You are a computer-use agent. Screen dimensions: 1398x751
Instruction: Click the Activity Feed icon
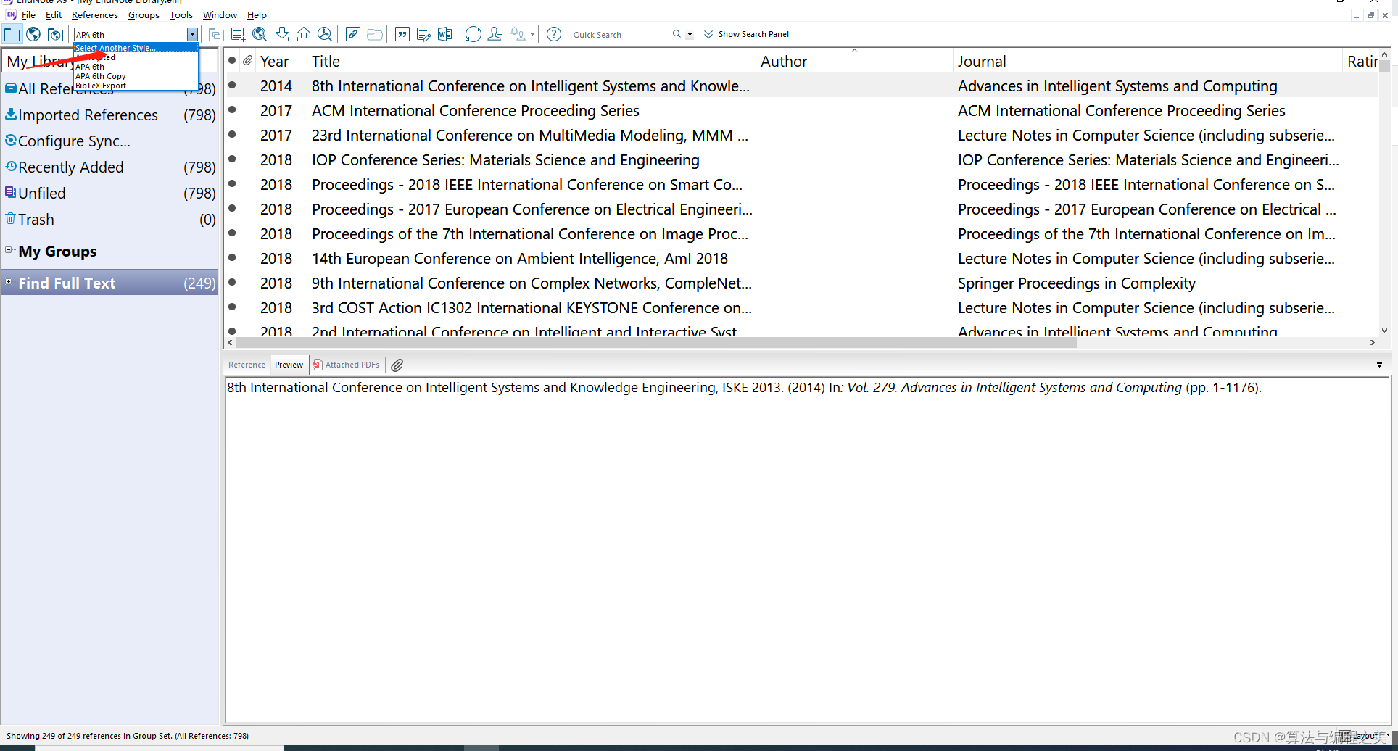pos(518,34)
